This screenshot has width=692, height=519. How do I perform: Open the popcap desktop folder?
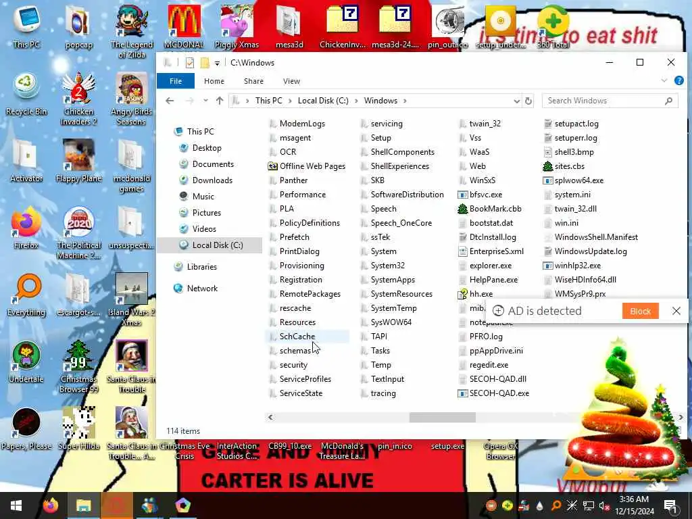pos(78,26)
